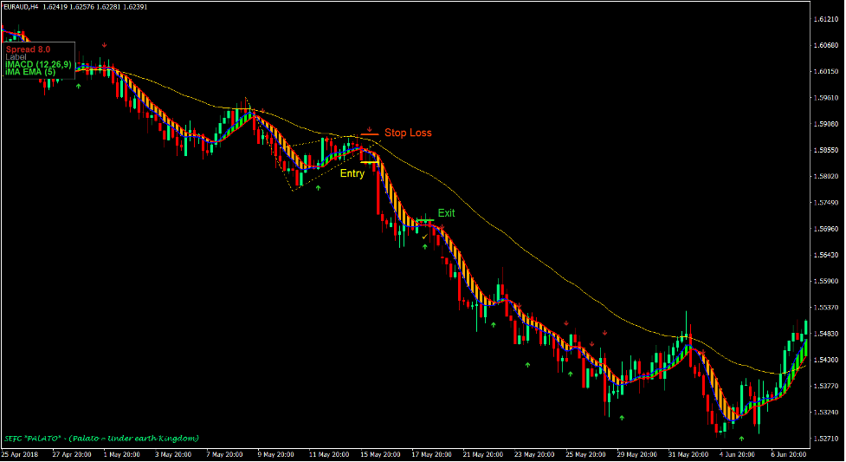This screenshot has width=846, height=462.
Task: Click the '23 May 20:00' time axis label
Action: pos(533,454)
